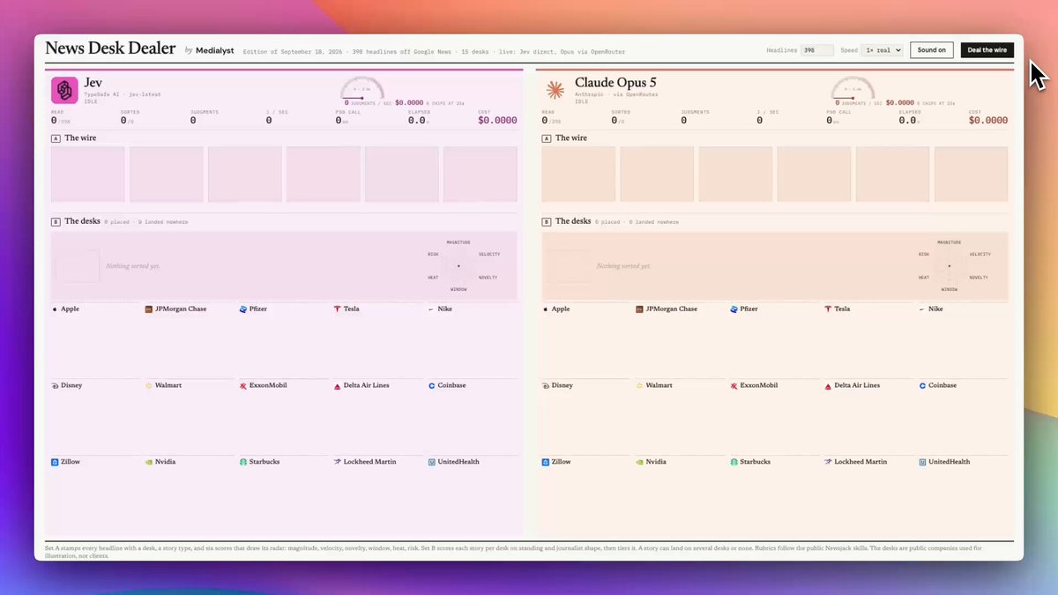Click the $0.0000 cost value in Claude panel
Screen dimensions: 1058x595
tap(988, 121)
